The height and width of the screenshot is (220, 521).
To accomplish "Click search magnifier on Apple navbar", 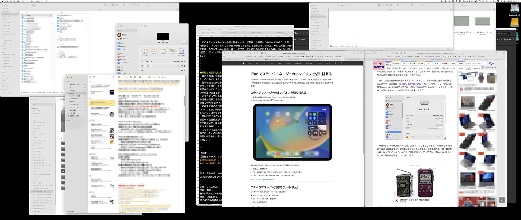I will coord(335,63).
